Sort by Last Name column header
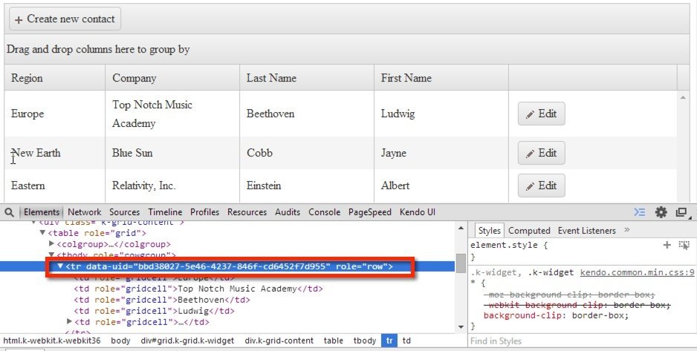The height and width of the screenshot is (351, 697). pos(307,78)
